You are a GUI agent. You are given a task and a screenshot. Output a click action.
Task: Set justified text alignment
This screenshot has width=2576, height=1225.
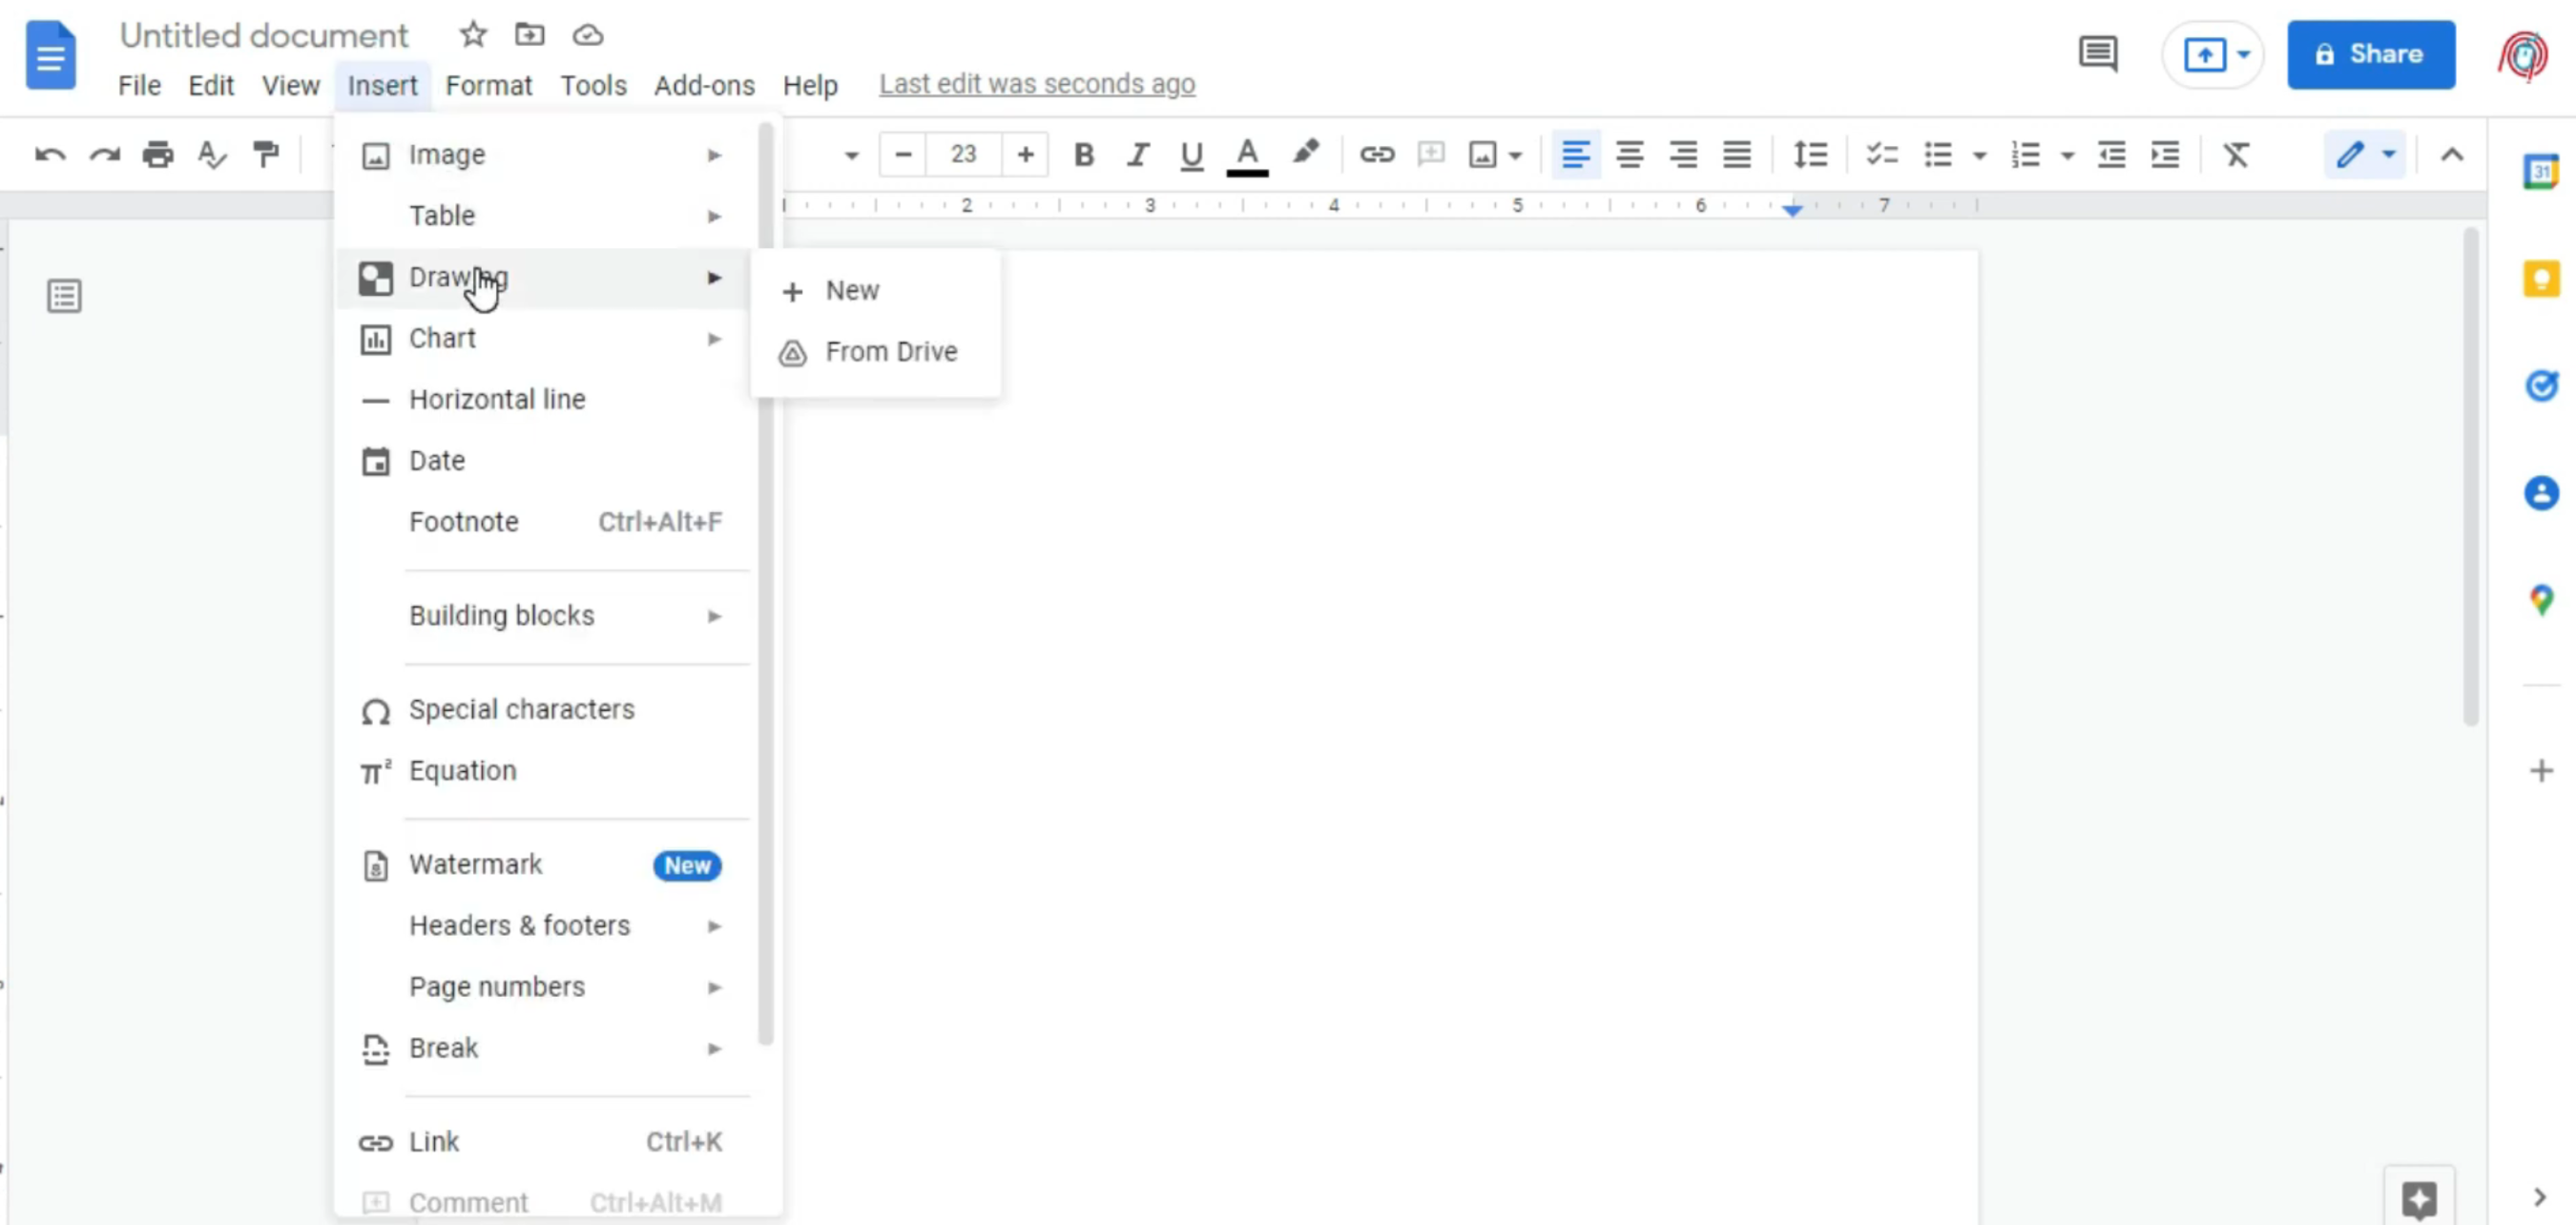(1737, 155)
